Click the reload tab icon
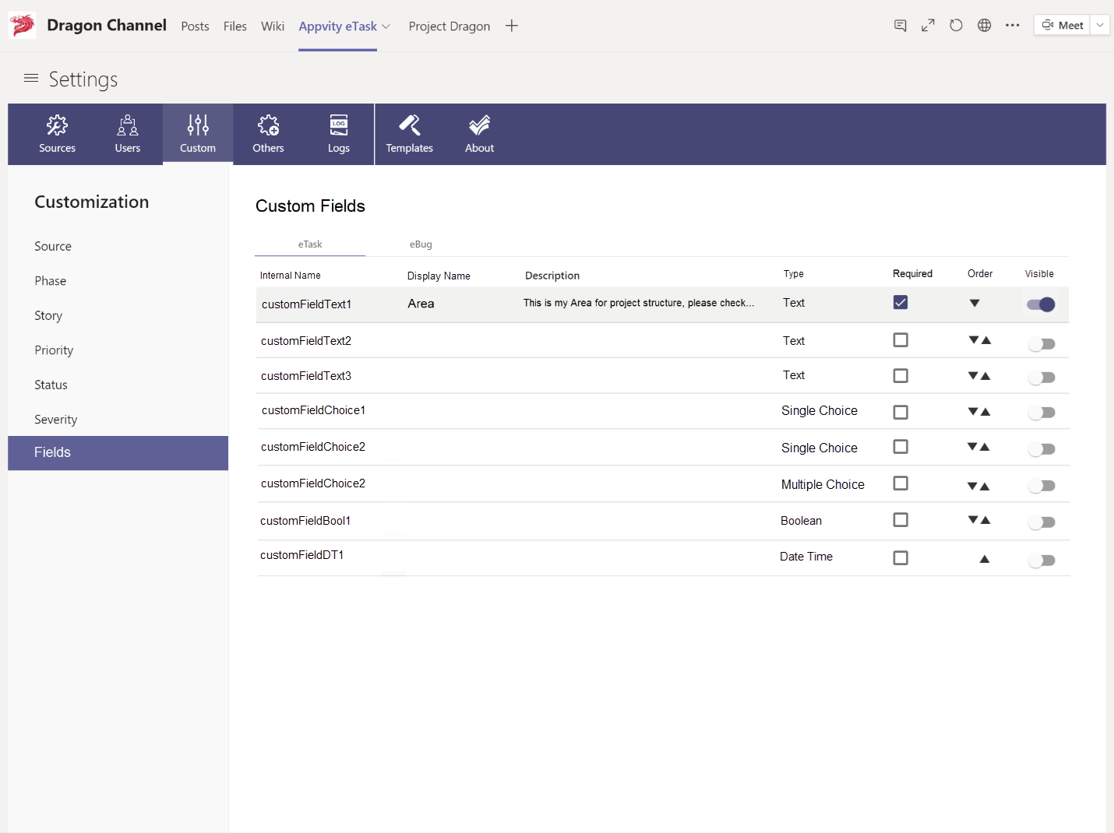The width and height of the screenshot is (1114, 833). click(x=956, y=26)
